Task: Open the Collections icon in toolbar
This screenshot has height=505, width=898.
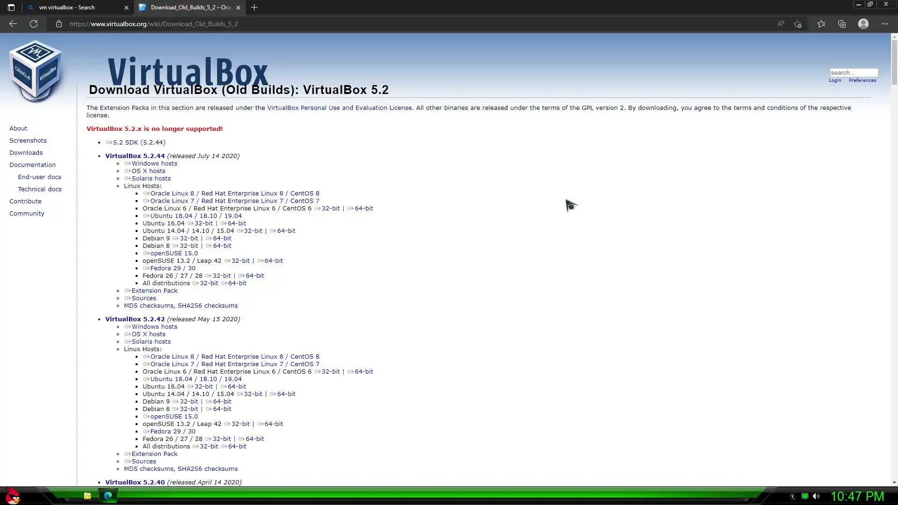Action: (842, 24)
